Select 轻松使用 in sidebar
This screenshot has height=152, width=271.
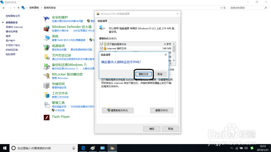(10, 54)
